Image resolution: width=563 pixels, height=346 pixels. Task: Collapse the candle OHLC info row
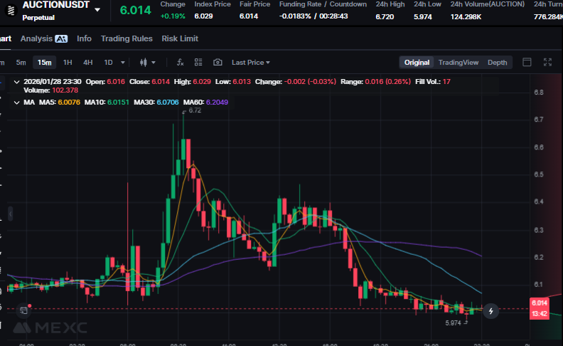coord(16,82)
